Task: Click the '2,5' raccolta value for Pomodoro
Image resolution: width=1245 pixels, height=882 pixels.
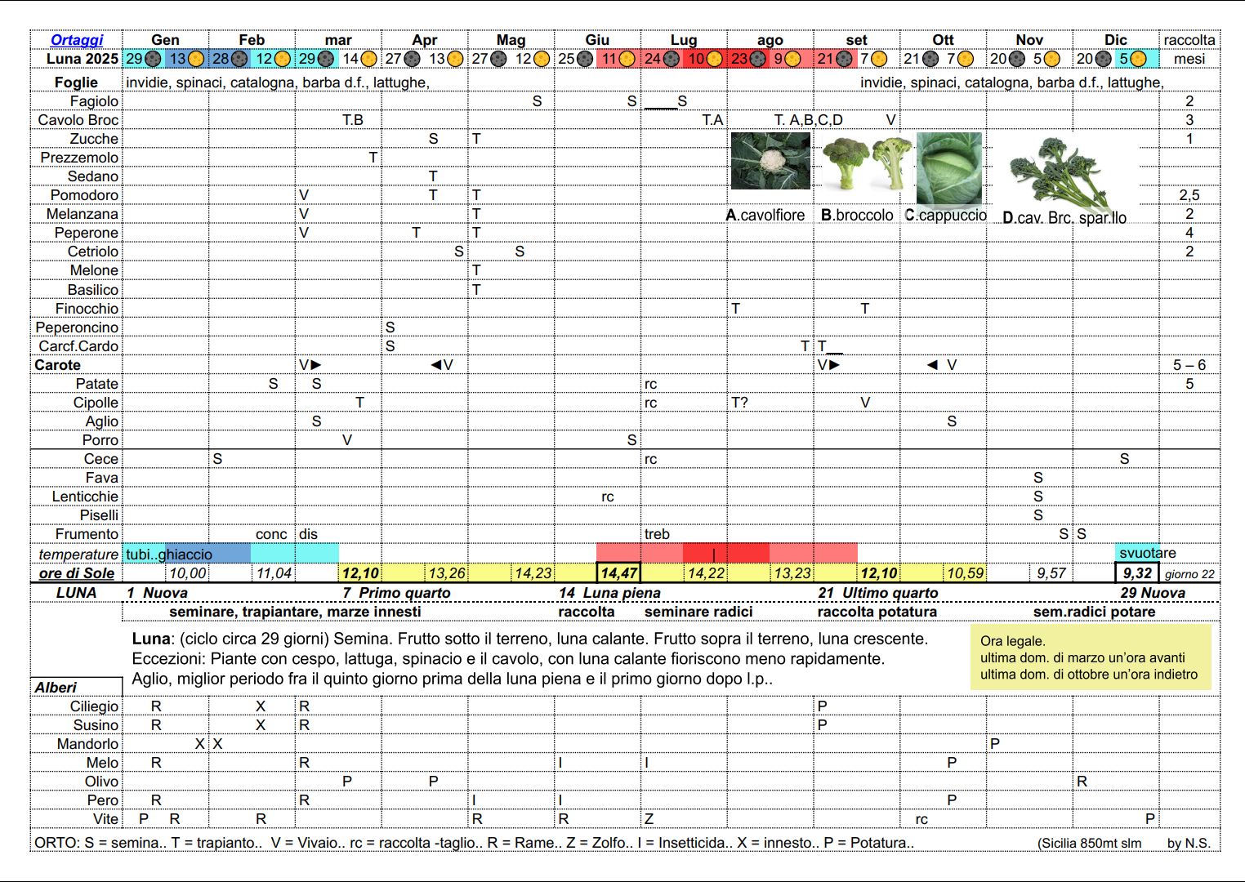Action: (1189, 195)
